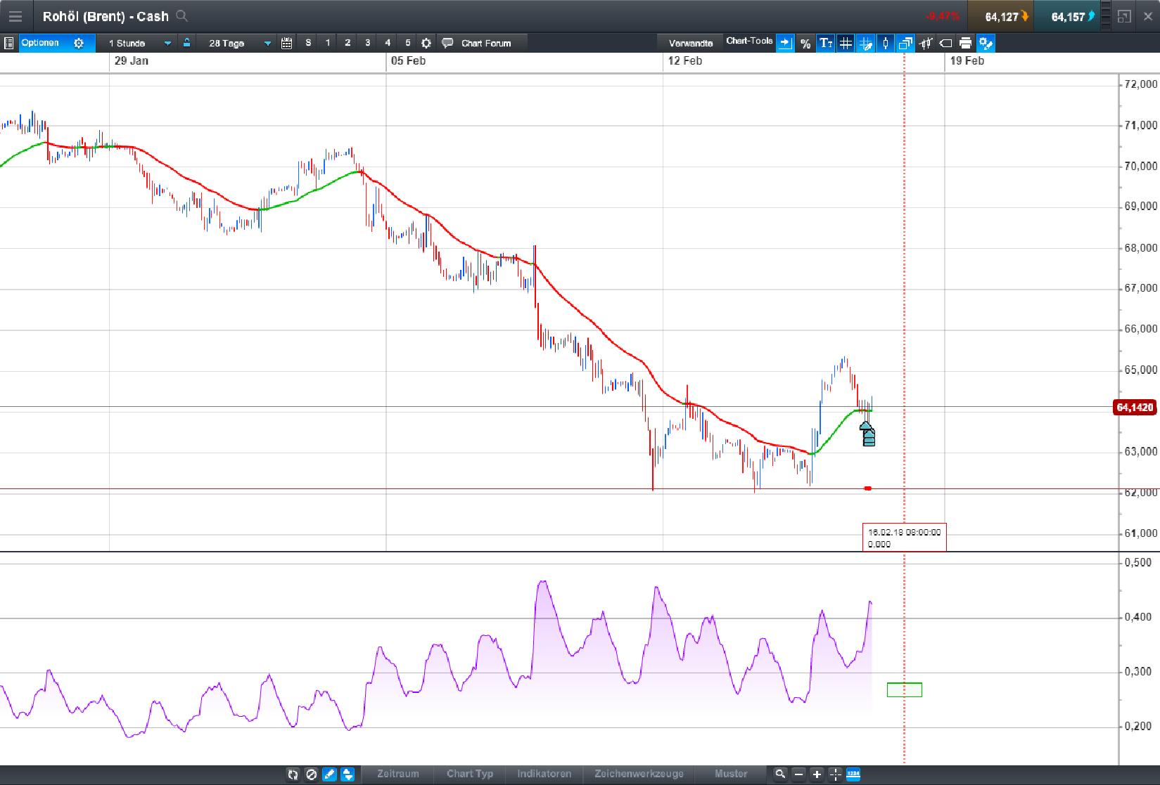Open the Chart Forum

(x=482, y=43)
